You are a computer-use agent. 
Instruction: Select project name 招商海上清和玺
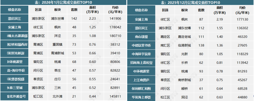tap(141, 63)
